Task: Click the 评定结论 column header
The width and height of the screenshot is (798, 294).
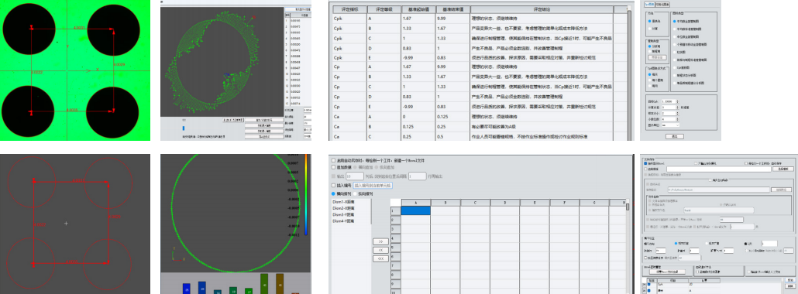Action: coord(541,9)
